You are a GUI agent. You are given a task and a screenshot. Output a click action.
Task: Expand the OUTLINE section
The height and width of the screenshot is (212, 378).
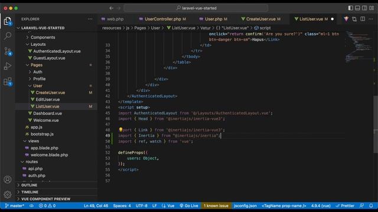point(29,185)
